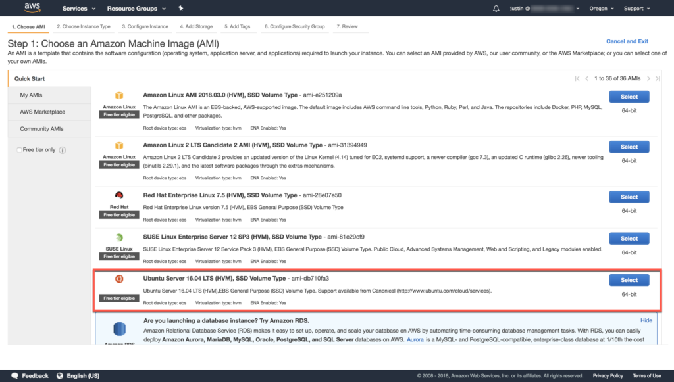Click the Red Hat Enterprise Linux 7.5 title
The width and height of the screenshot is (674, 382).
pyautogui.click(x=220, y=195)
